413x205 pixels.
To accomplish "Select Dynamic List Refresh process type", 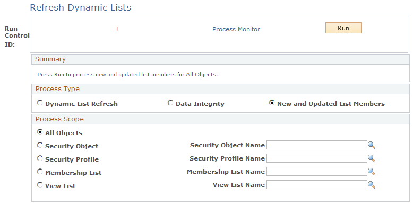I will click(x=40, y=103).
